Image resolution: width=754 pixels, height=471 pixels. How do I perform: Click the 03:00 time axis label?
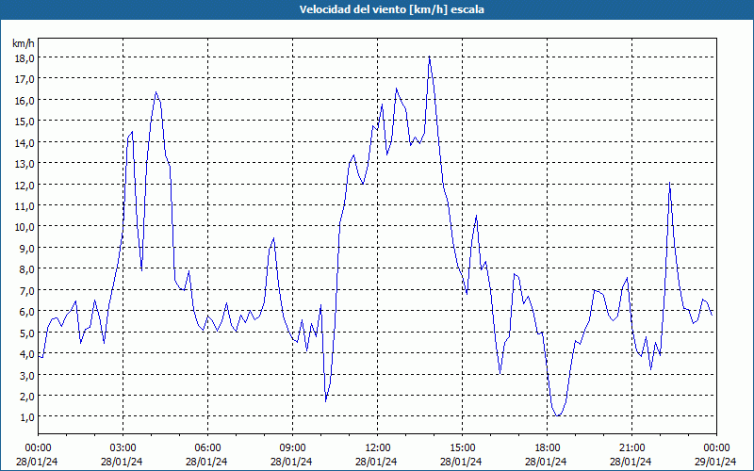(123, 448)
